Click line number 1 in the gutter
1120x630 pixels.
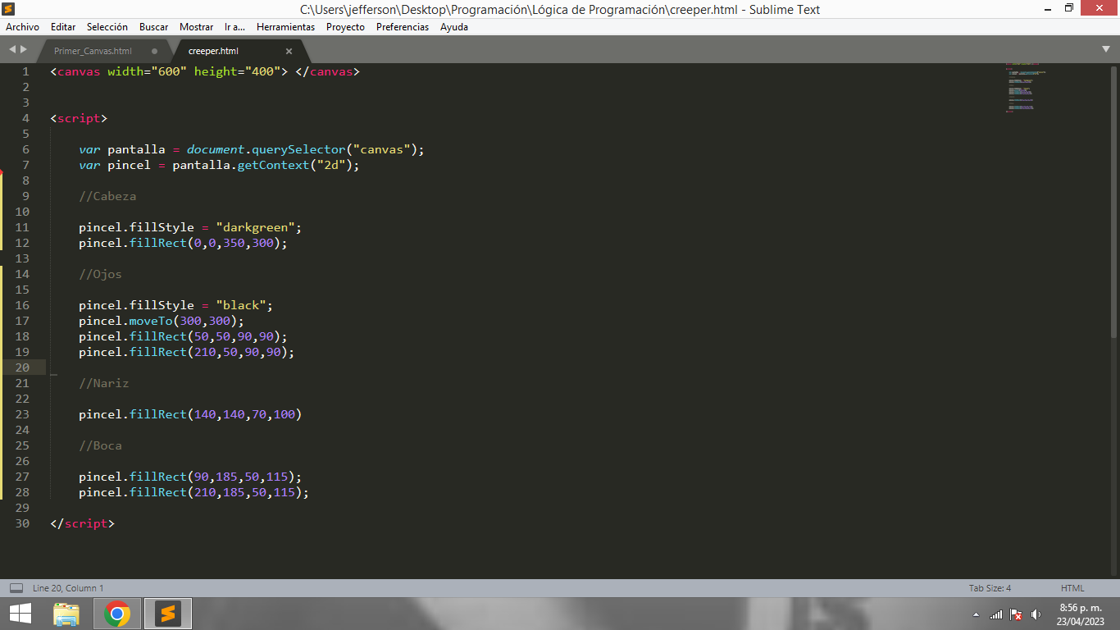pyautogui.click(x=25, y=71)
